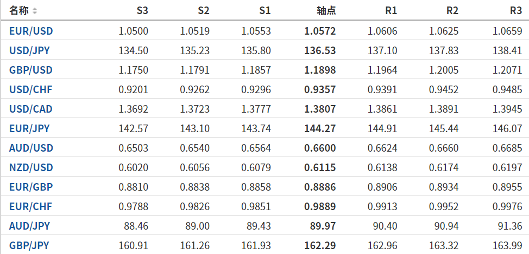Open the EUR/USD pair link

(31, 31)
